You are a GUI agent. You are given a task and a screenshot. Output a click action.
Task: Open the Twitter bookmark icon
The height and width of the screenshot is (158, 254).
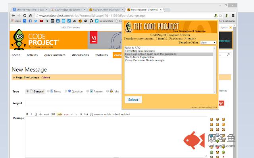(x=36, y=21)
